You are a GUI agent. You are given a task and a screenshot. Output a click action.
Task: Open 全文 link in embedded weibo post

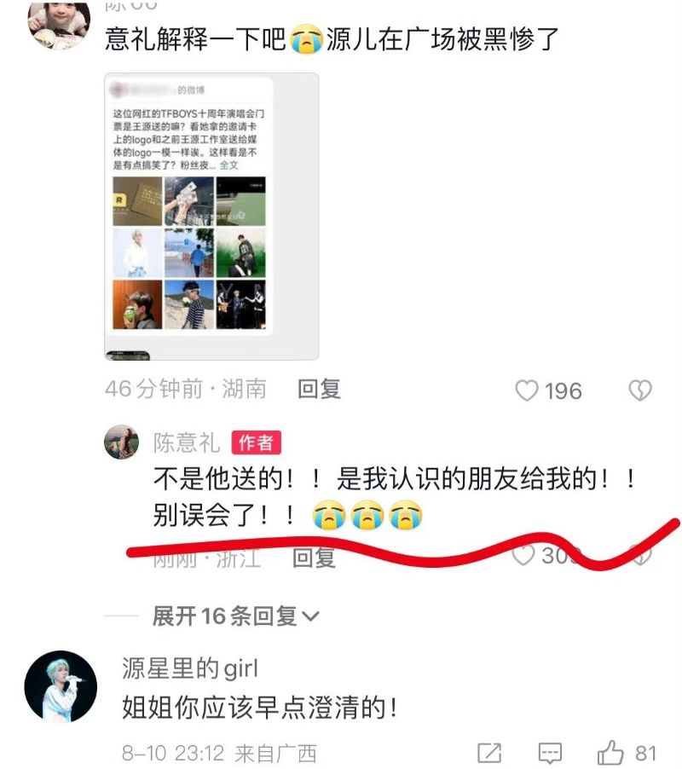tap(229, 165)
